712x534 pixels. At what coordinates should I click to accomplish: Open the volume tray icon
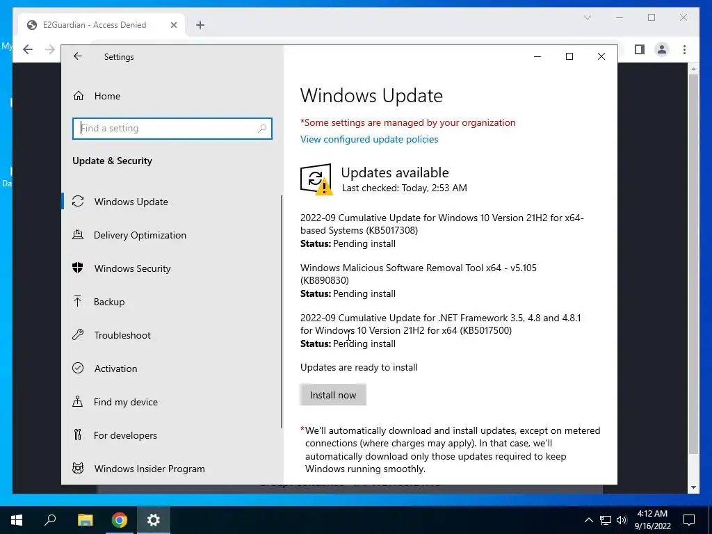click(622, 520)
